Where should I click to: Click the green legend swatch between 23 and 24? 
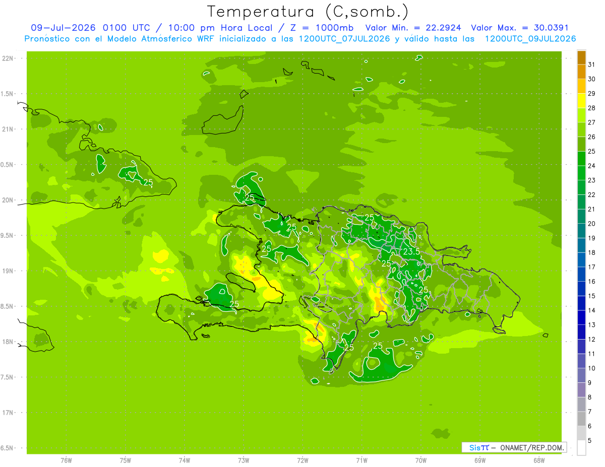[581, 173]
